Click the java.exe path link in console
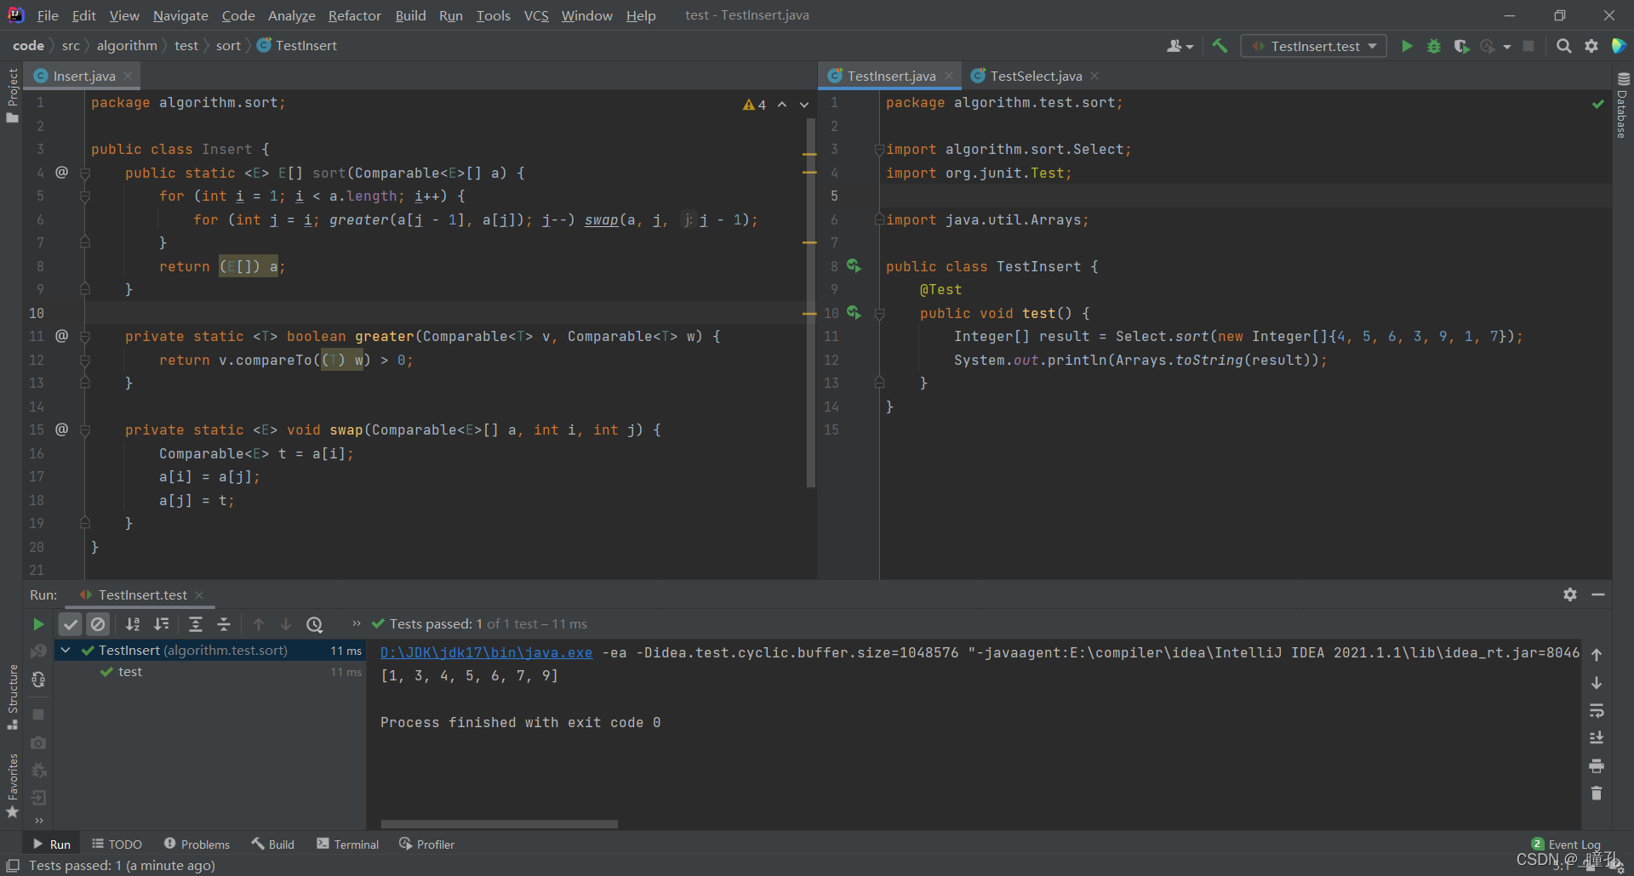1634x876 pixels. click(486, 652)
